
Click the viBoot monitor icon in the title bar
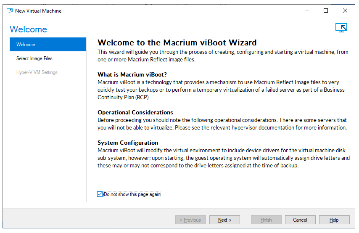(x=10, y=11)
